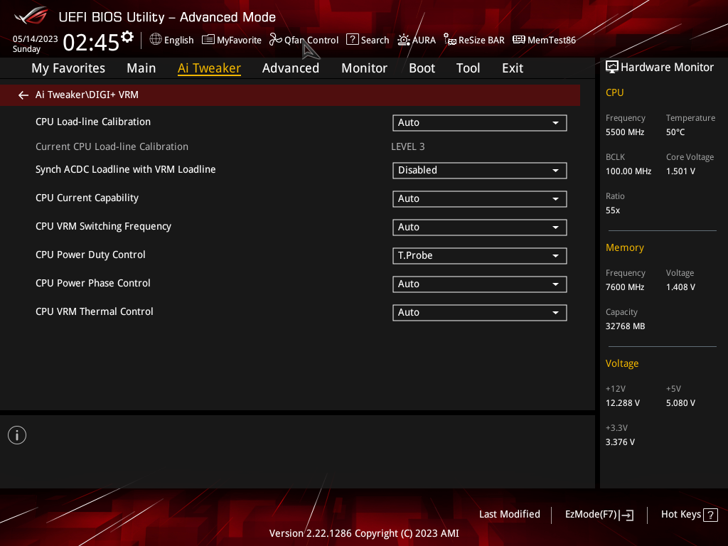Image resolution: width=728 pixels, height=546 pixels.
Task: Switch to the Monitor tab
Action: 364,68
